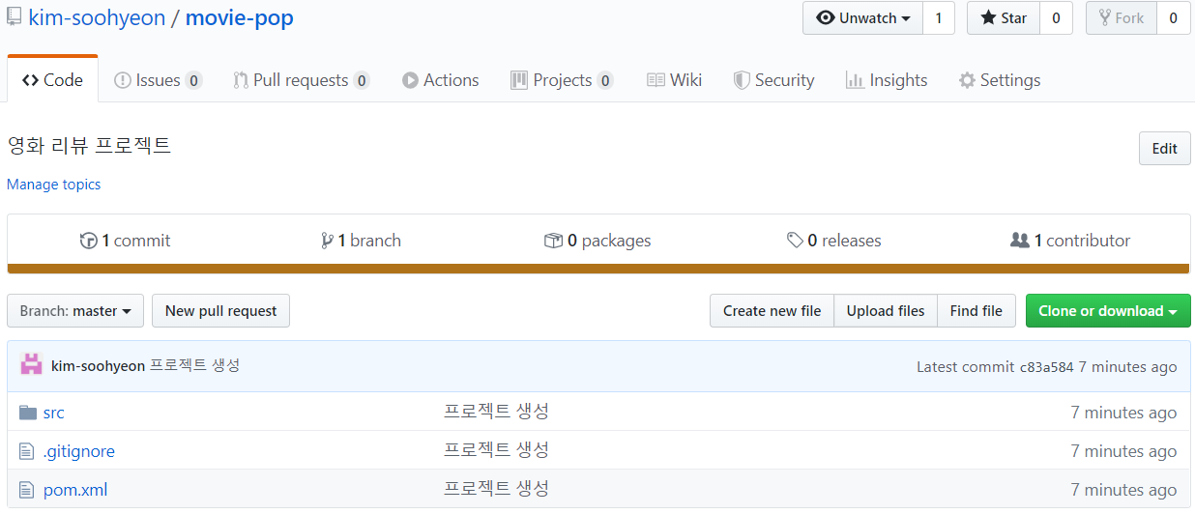
Task: View the 1 contributor link
Action: point(1070,241)
